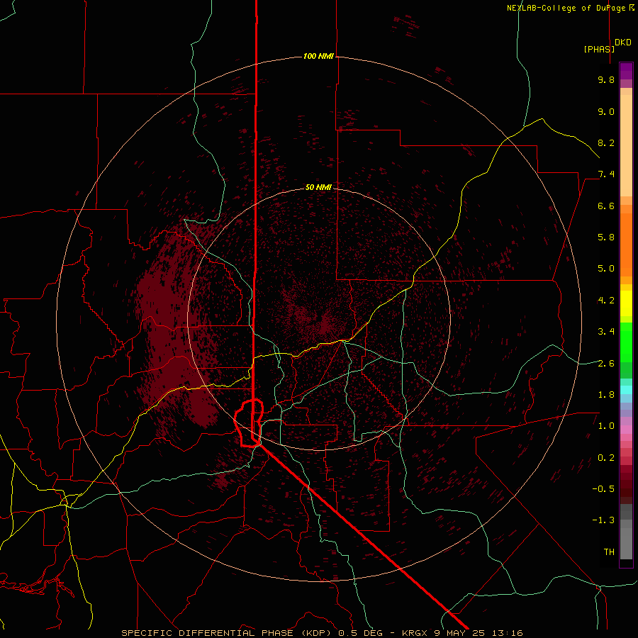The height and width of the screenshot is (638, 638).
Task: Click the purple segment atop the color bar
Action: [x=626, y=71]
